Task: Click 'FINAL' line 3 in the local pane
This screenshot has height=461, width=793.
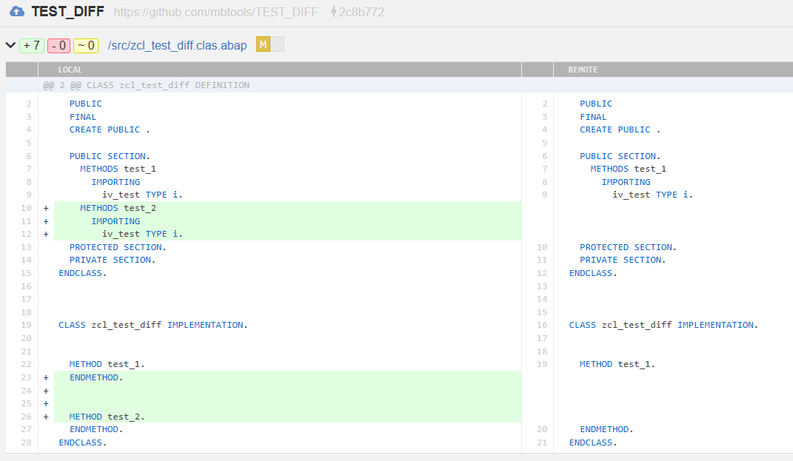Action: 82,117
